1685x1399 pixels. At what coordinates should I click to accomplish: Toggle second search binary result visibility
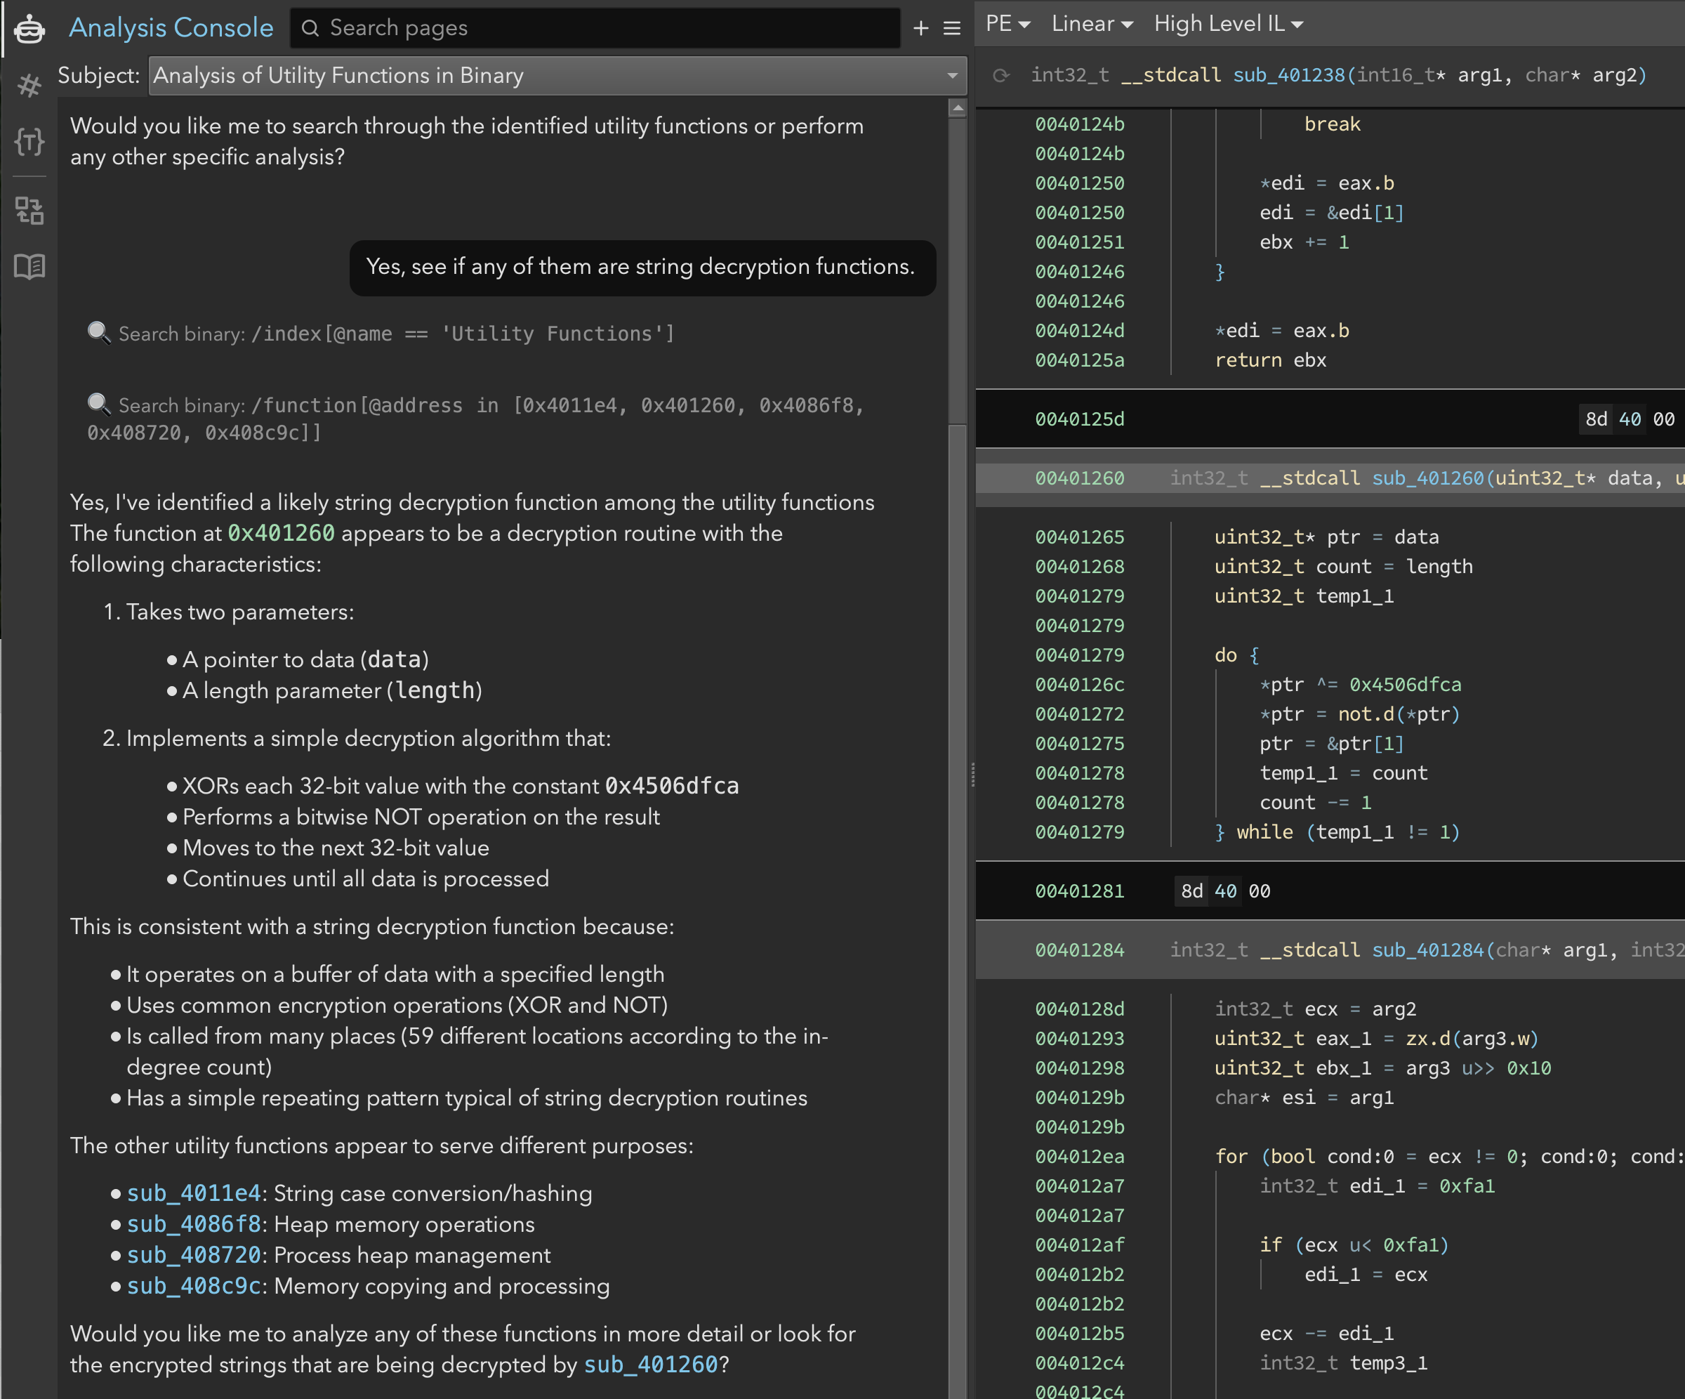98,406
